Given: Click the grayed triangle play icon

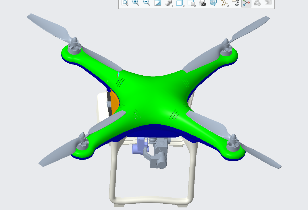Looking at the screenshot, I should (257, 3).
